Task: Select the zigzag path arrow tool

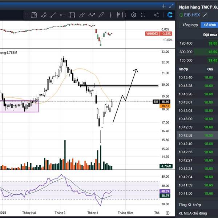Action: click(91, 15)
